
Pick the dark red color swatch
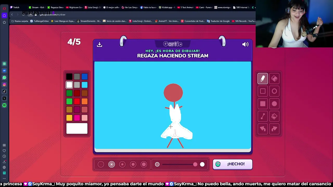tap(77, 93)
